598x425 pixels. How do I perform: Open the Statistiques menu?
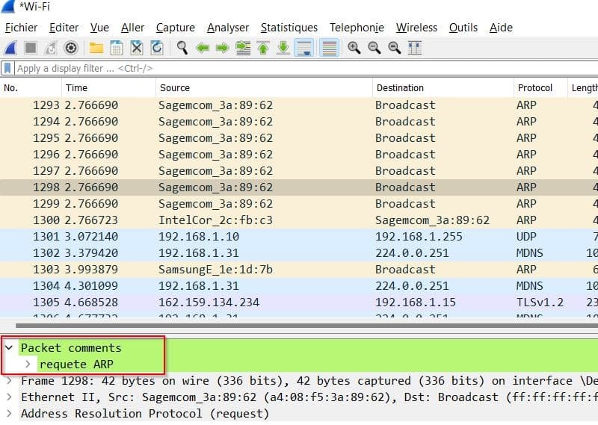(x=289, y=28)
